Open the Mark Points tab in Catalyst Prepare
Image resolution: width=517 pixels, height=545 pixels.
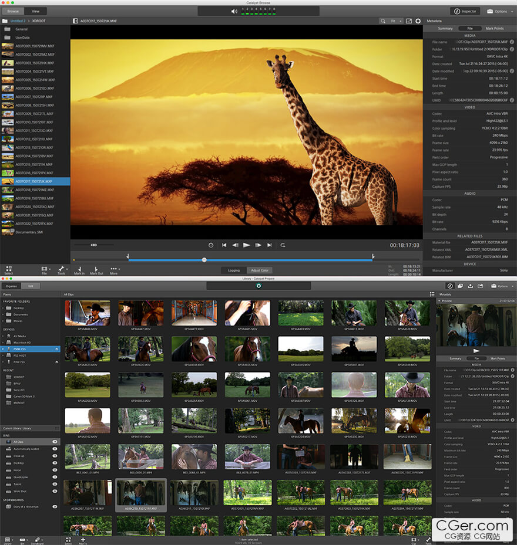coord(498,358)
